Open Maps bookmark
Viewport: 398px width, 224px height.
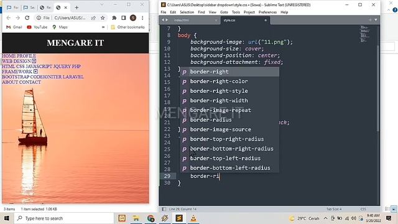(x=60, y=27)
